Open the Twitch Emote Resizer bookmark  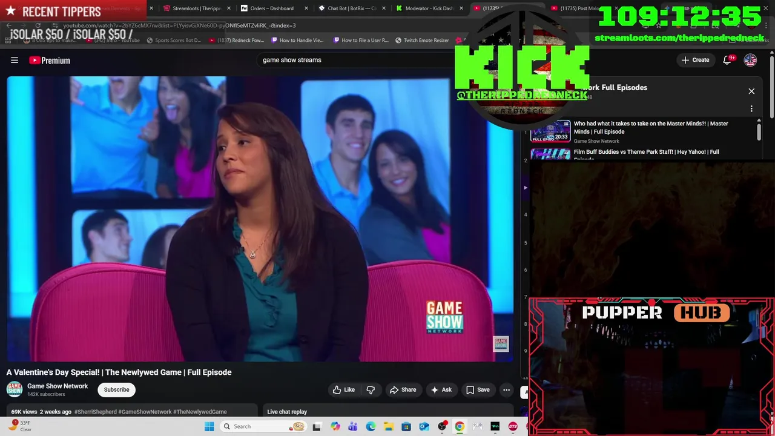pos(423,41)
